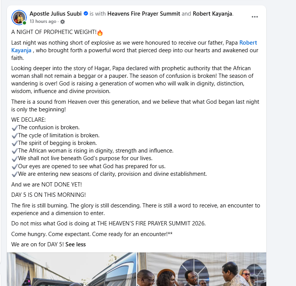Click the gear audience icon beside timestamp
Screen dimensions: 296x286
point(63,22)
